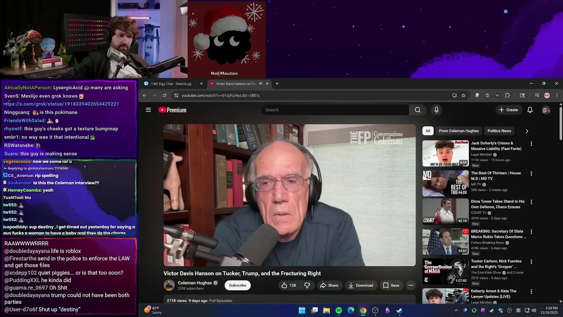Start voice search with the microphone
The height and width of the screenshot is (317, 563).
click(x=436, y=110)
